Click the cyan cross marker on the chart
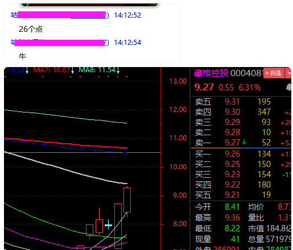Screen dimensions: 293x250 pos(108,225)
